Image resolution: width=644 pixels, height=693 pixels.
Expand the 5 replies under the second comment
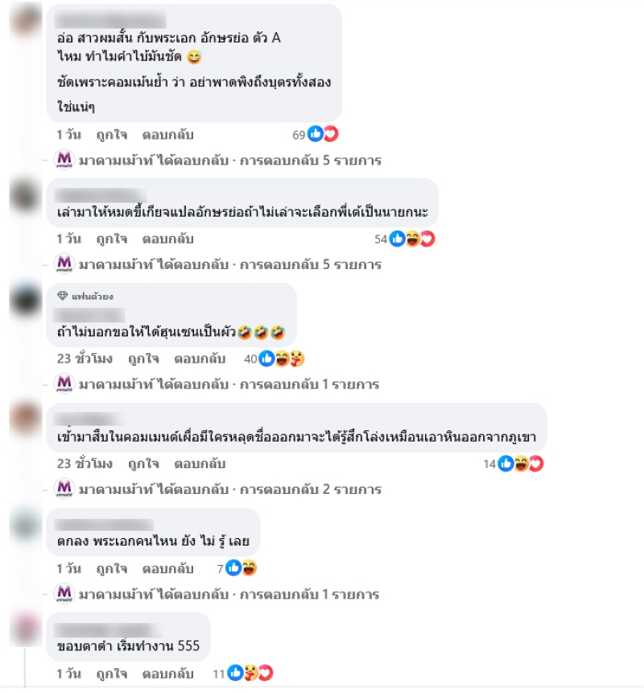(x=310, y=264)
